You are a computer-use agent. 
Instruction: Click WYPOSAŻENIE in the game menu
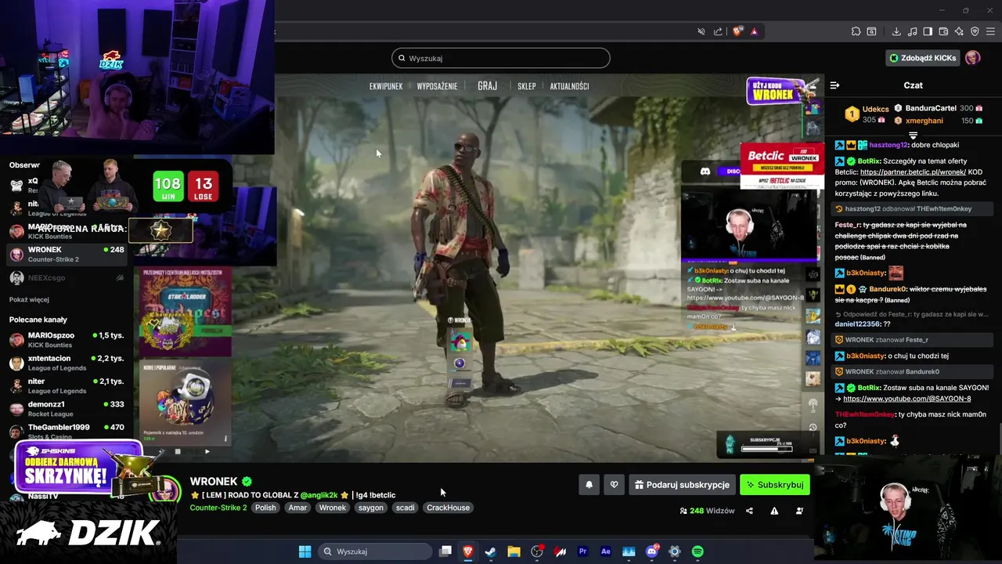437,86
